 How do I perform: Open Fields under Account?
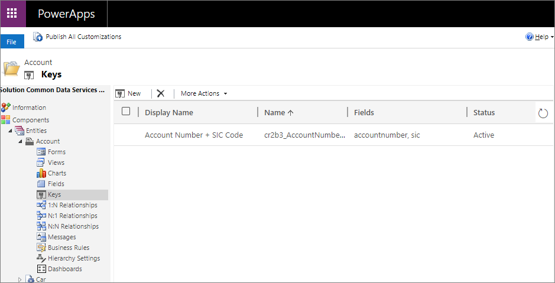coord(56,184)
